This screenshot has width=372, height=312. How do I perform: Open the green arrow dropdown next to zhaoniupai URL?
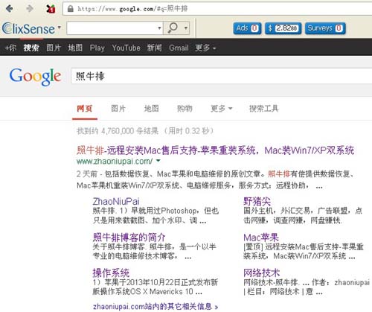pos(158,161)
